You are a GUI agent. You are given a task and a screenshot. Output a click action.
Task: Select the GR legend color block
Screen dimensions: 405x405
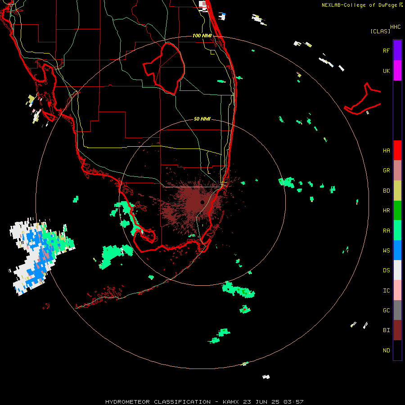[x=397, y=170]
